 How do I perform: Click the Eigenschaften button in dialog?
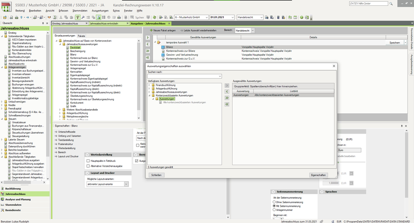[x=318, y=175]
